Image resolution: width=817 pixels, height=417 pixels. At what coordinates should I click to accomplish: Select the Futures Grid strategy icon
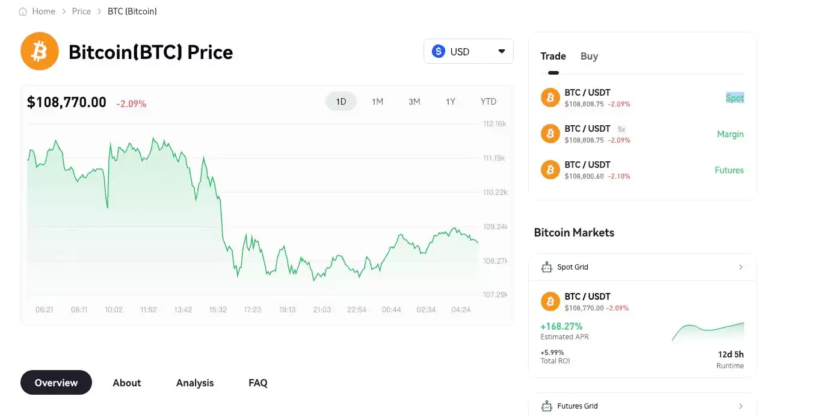546,406
